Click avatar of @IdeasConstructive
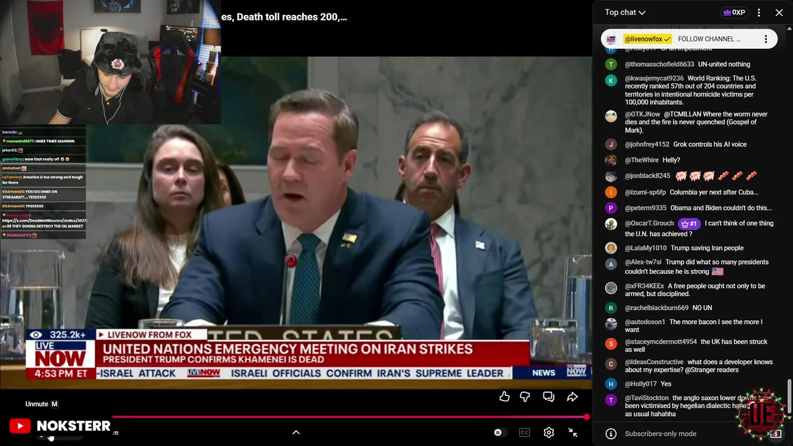The image size is (793, 446). (x=611, y=364)
